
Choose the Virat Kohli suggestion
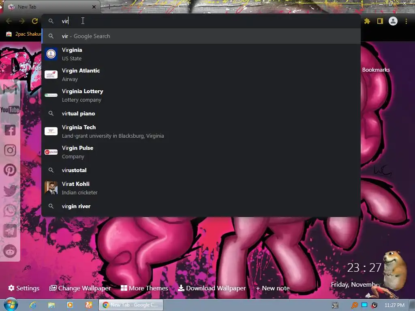click(x=201, y=188)
